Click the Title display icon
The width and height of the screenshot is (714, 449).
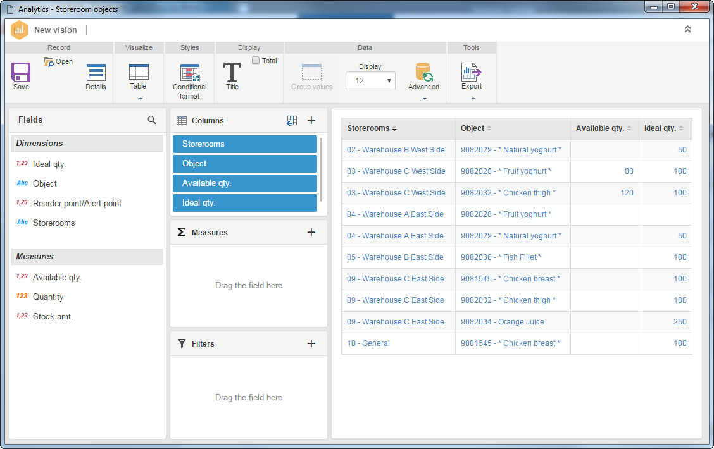tap(232, 72)
